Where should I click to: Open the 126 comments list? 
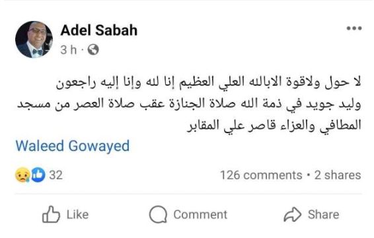point(261,175)
